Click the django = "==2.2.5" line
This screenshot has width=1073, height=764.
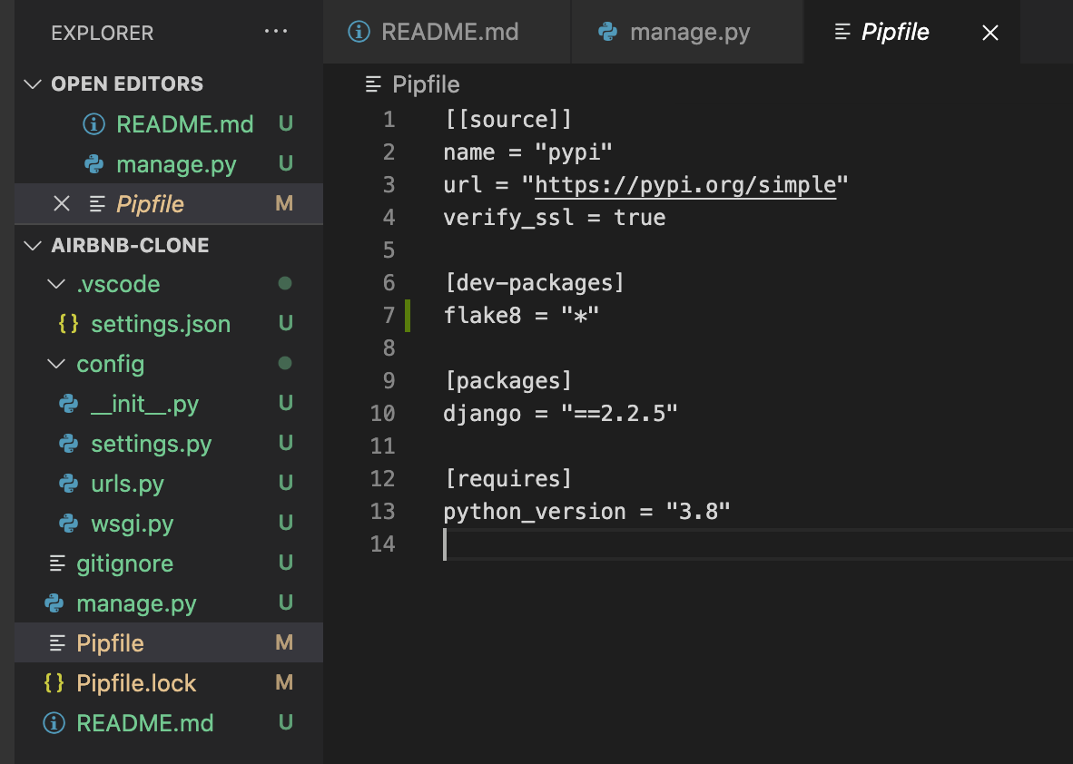click(x=560, y=413)
